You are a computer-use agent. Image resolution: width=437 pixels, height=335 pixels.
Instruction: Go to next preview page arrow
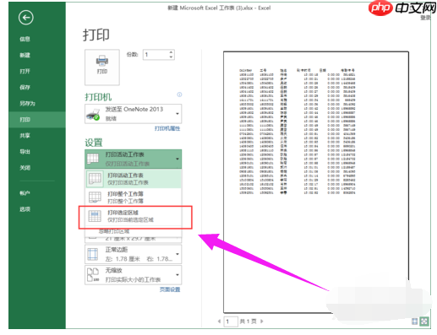pyautogui.click(x=262, y=321)
